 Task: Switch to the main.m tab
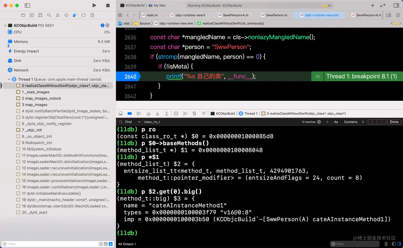[x=150, y=15]
